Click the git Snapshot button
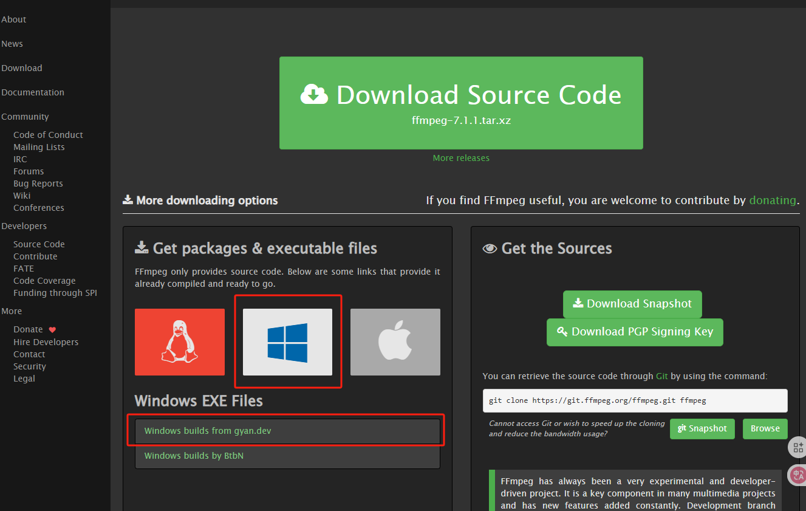Screen dimensions: 806x511 pyautogui.click(x=702, y=428)
